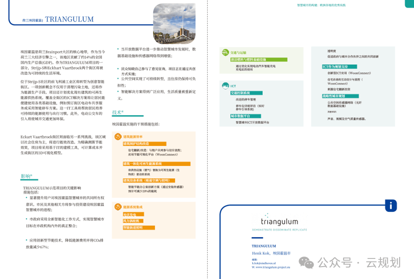Click the 影响* section heading
The image size is (414, 279).
click(x=26, y=176)
